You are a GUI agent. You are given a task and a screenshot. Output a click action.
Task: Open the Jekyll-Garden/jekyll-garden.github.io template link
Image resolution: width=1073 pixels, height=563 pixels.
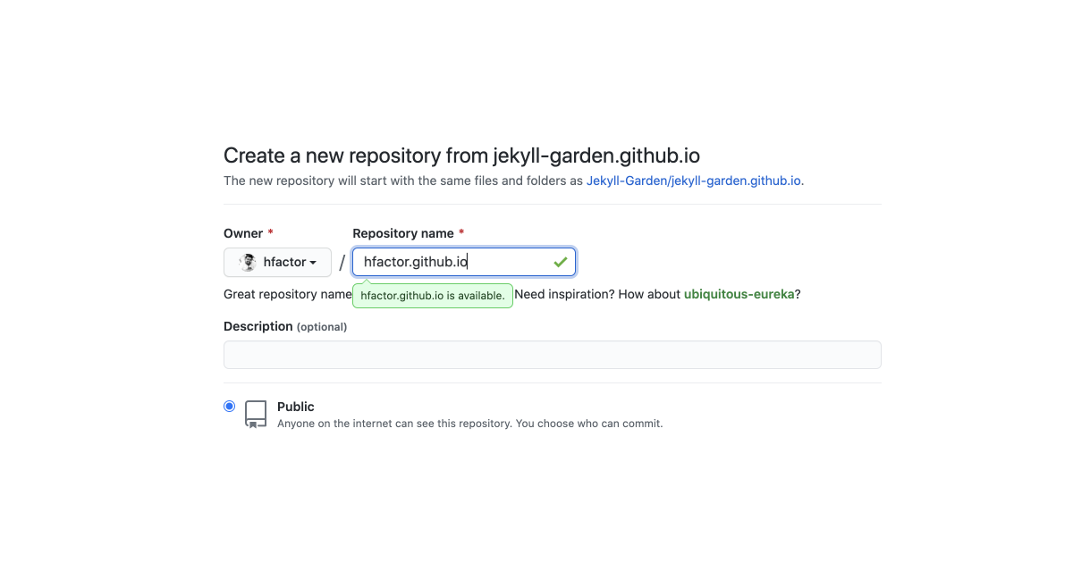click(x=693, y=181)
